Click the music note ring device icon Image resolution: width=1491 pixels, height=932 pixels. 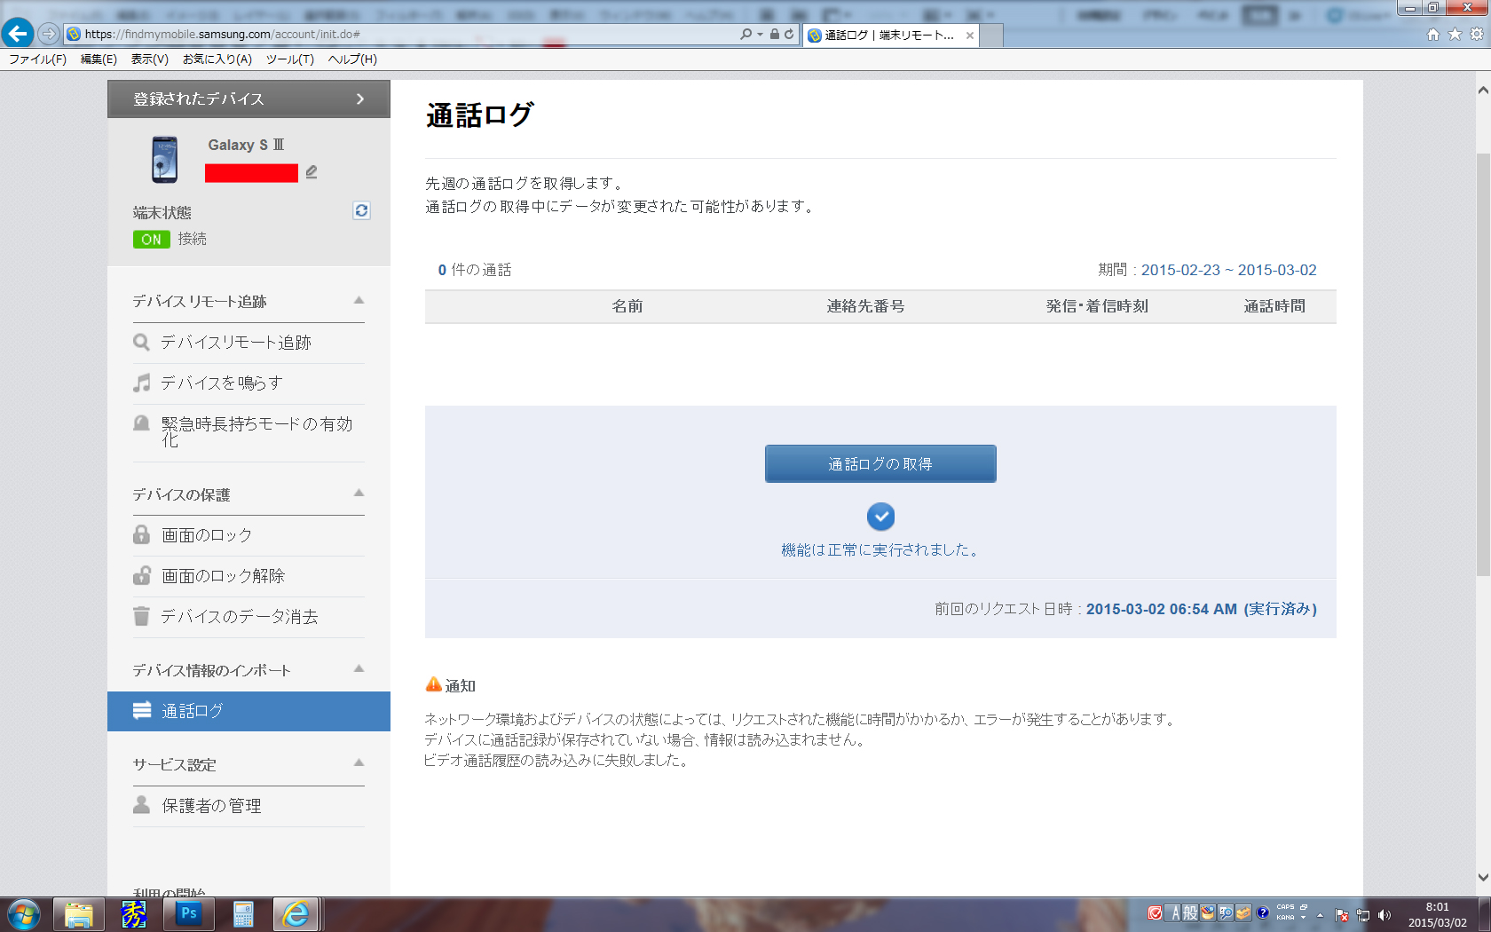point(141,383)
